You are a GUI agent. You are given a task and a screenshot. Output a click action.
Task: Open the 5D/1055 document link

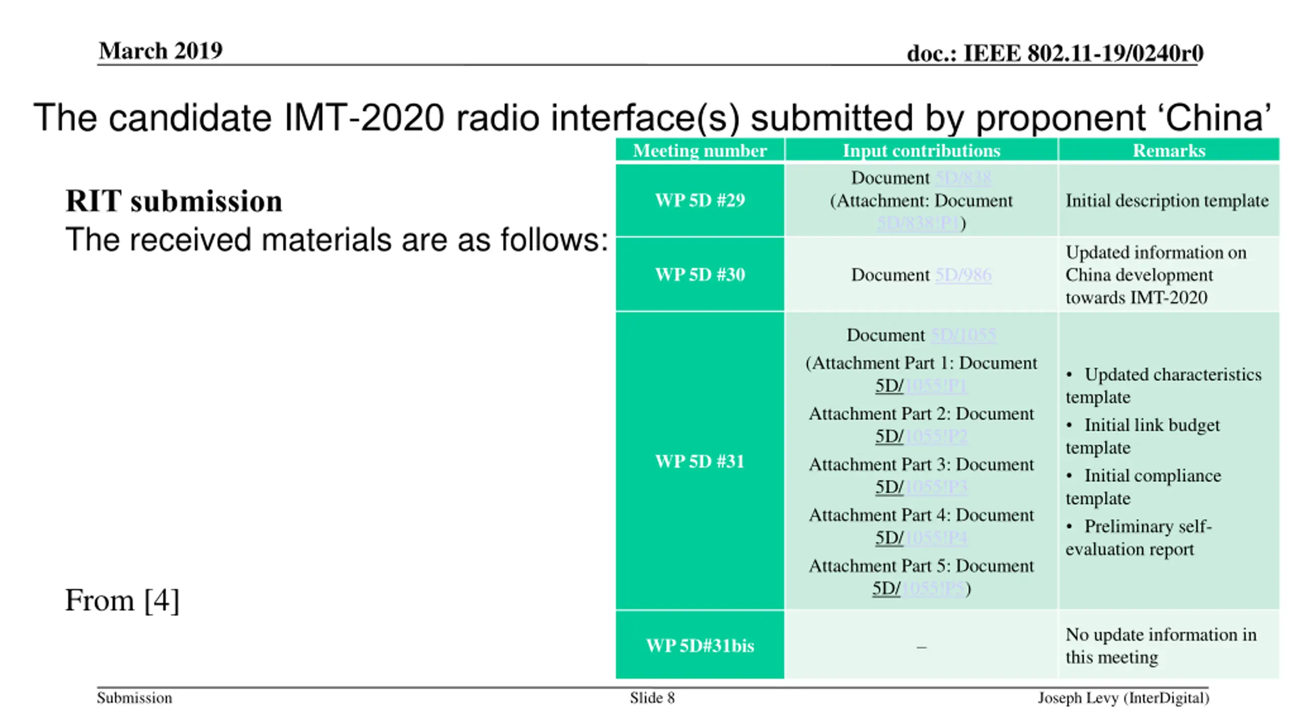coord(964,335)
